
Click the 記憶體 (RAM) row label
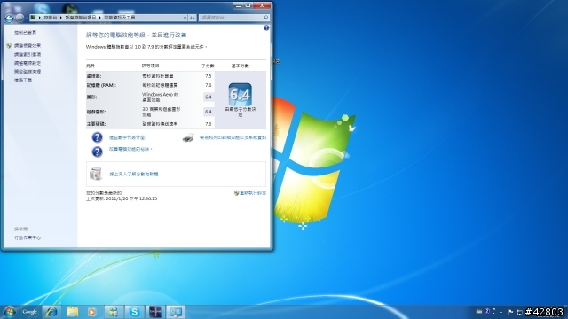click(101, 85)
